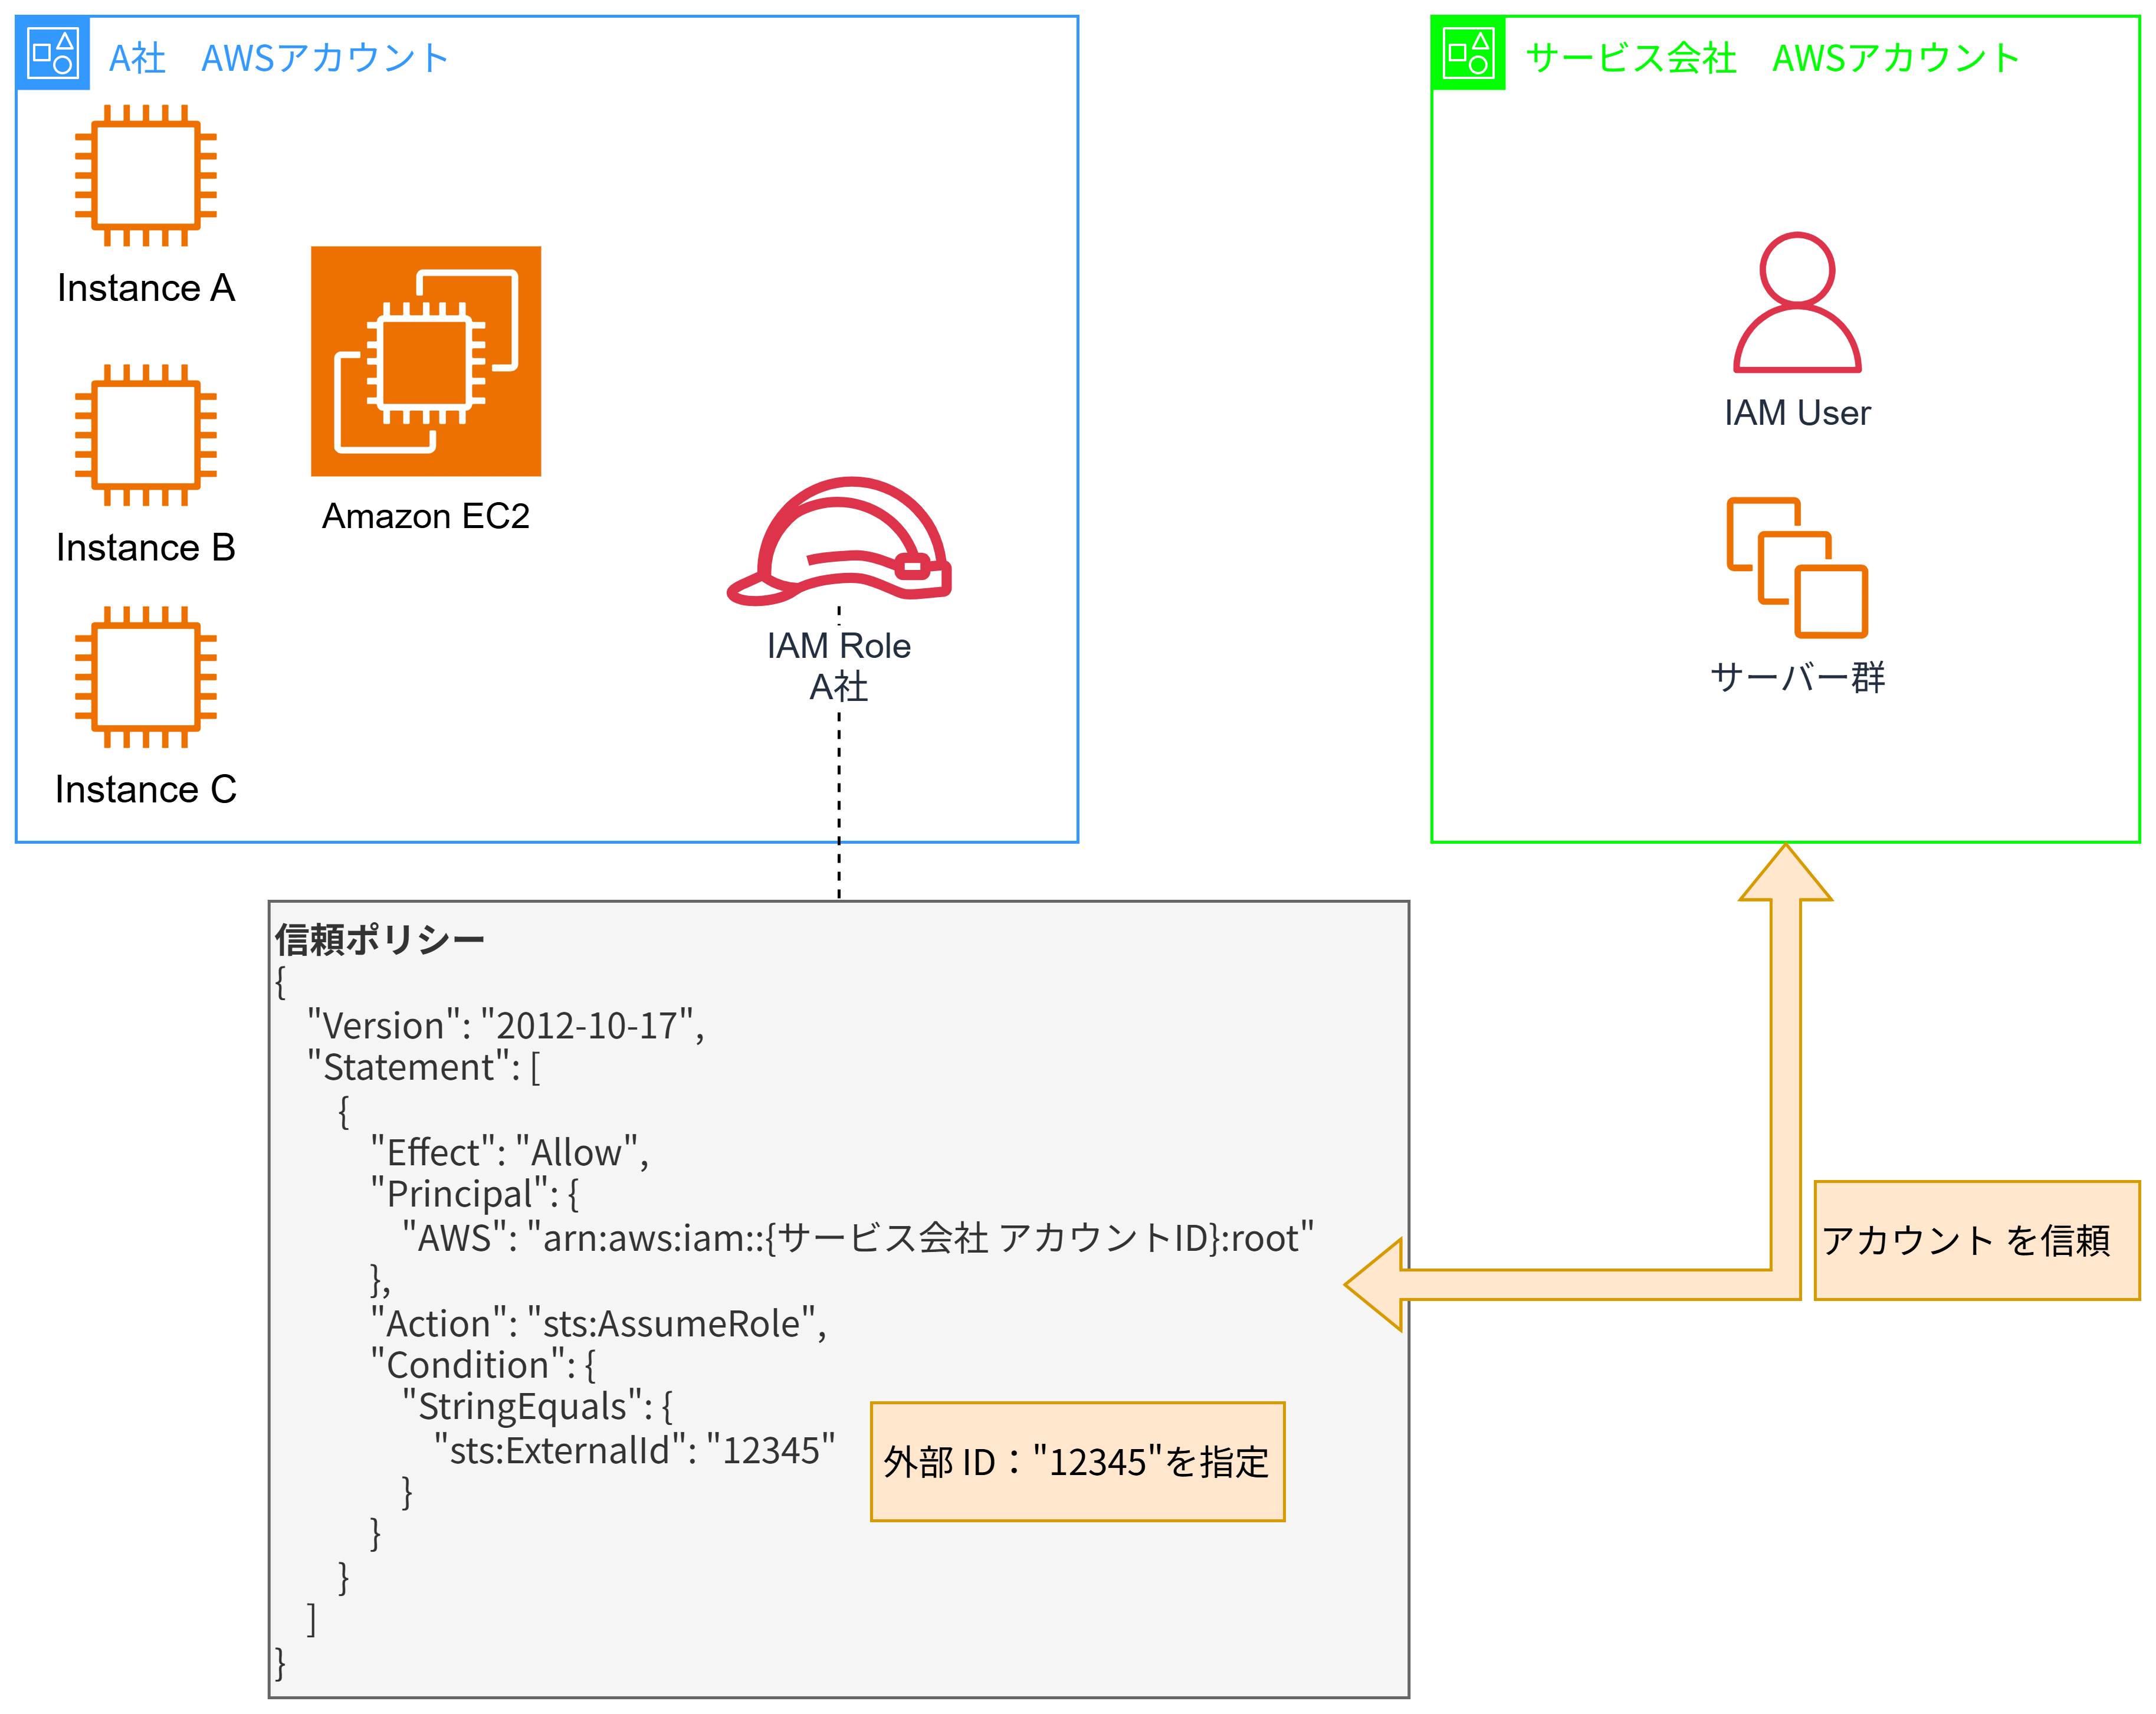Click the blue A社 account group icon
Screen dimensions: 2156x1714
[x=53, y=53]
